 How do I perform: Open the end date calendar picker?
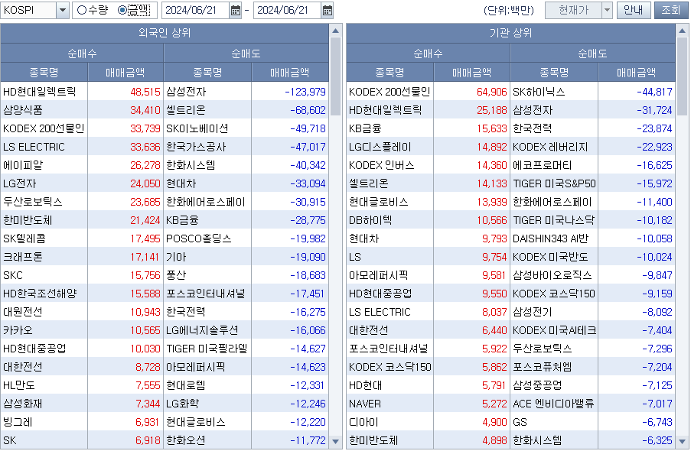coord(328,10)
